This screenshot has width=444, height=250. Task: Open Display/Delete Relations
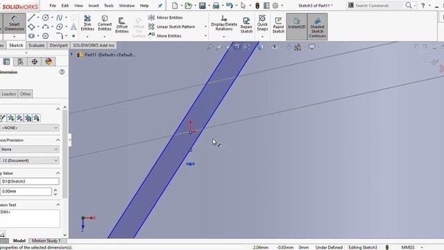(x=223, y=23)
